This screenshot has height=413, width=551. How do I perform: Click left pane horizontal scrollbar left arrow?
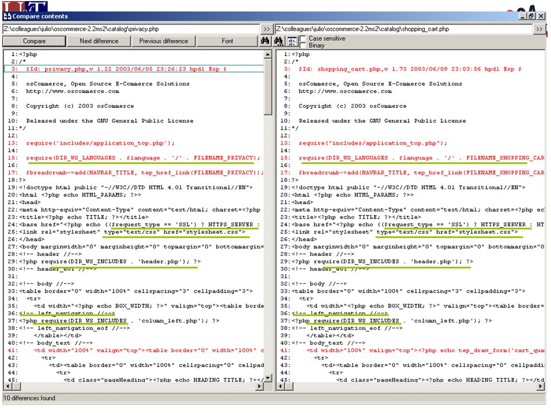coord(8,386)
